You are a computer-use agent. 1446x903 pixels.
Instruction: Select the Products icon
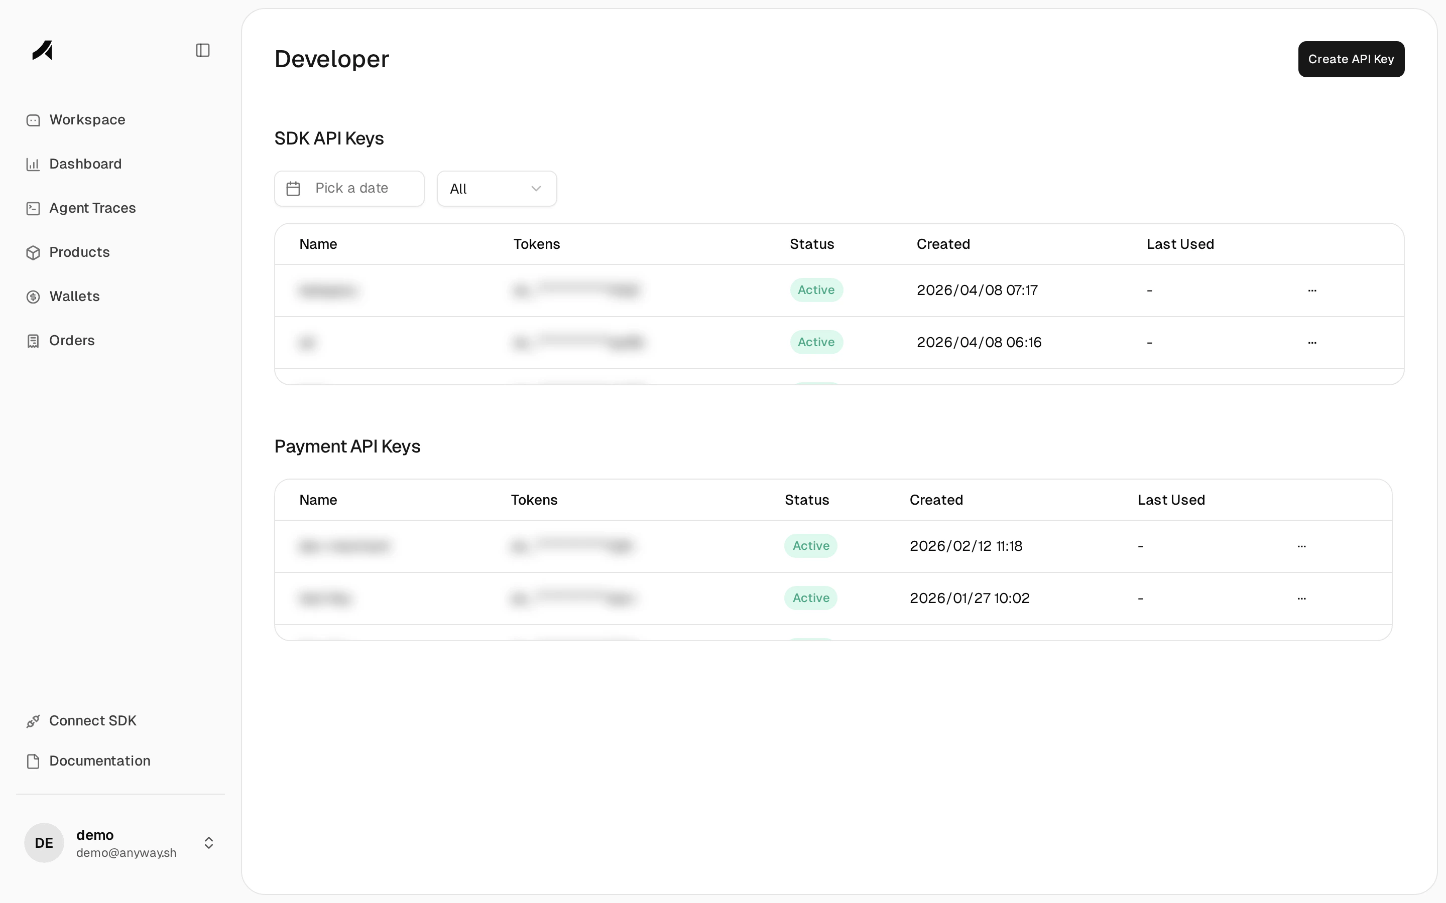[34, 252]
